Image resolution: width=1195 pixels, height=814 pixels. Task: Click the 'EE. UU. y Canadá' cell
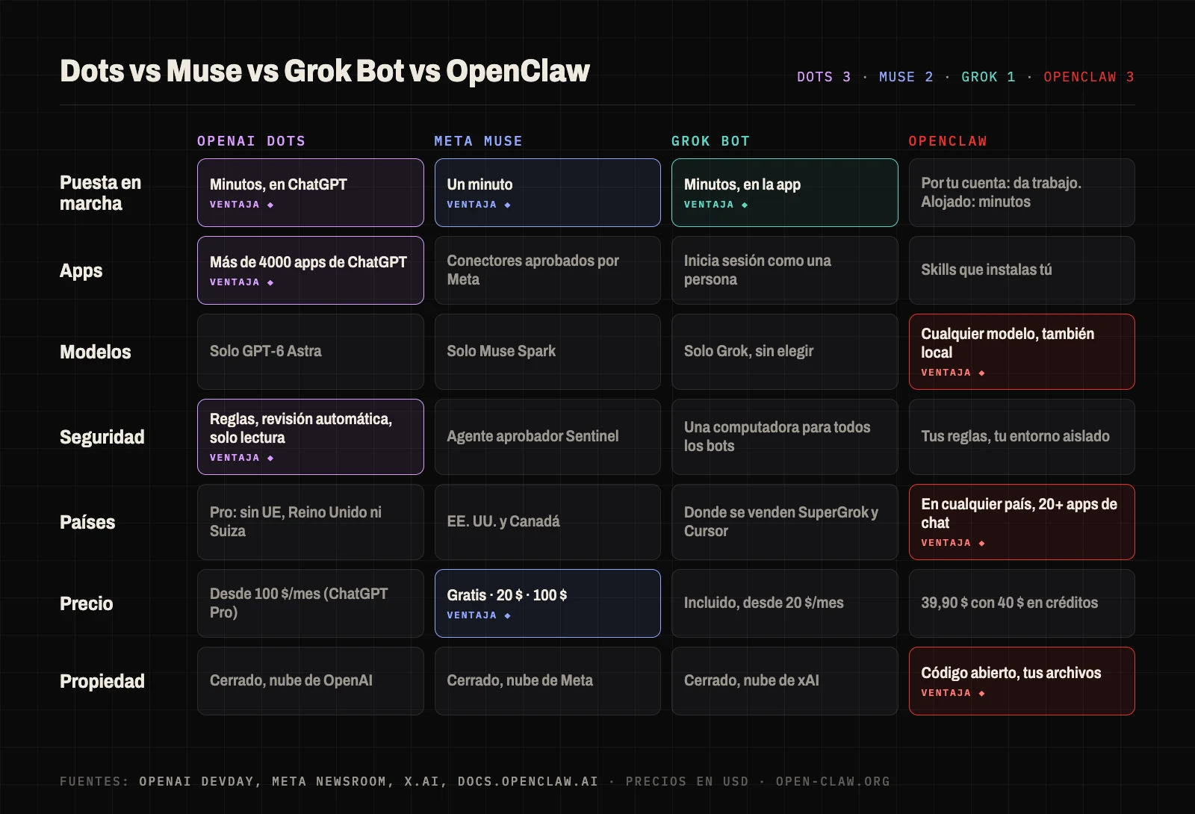(x=547, y=522)
